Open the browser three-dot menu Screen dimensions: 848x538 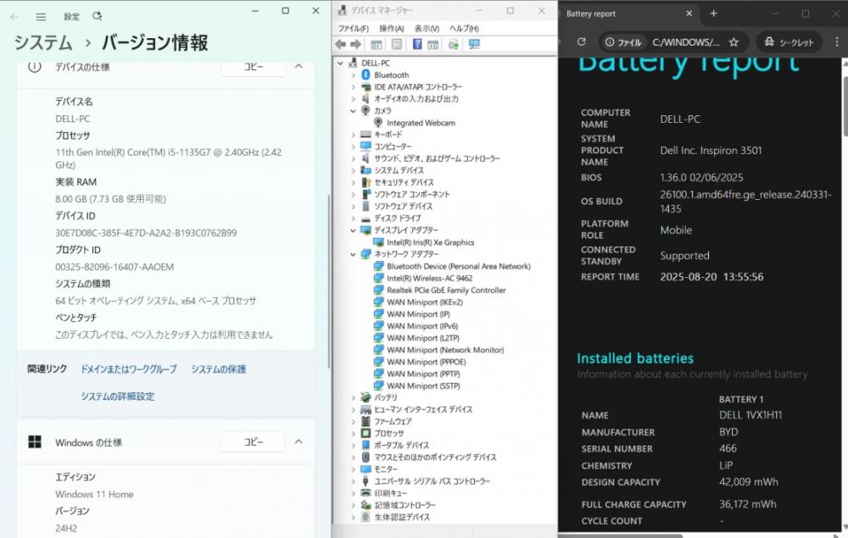point(837,42)
